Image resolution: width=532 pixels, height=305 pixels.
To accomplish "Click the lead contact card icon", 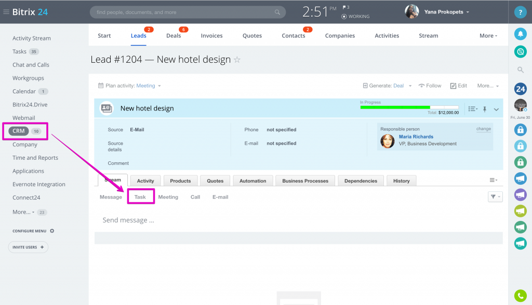I will coord(107,108).
